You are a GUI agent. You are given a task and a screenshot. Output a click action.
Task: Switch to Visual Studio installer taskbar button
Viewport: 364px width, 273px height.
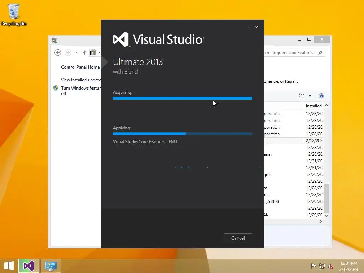[29, 266]
